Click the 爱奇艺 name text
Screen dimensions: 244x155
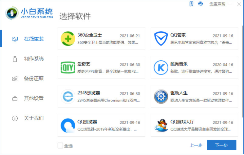point(84,64)
